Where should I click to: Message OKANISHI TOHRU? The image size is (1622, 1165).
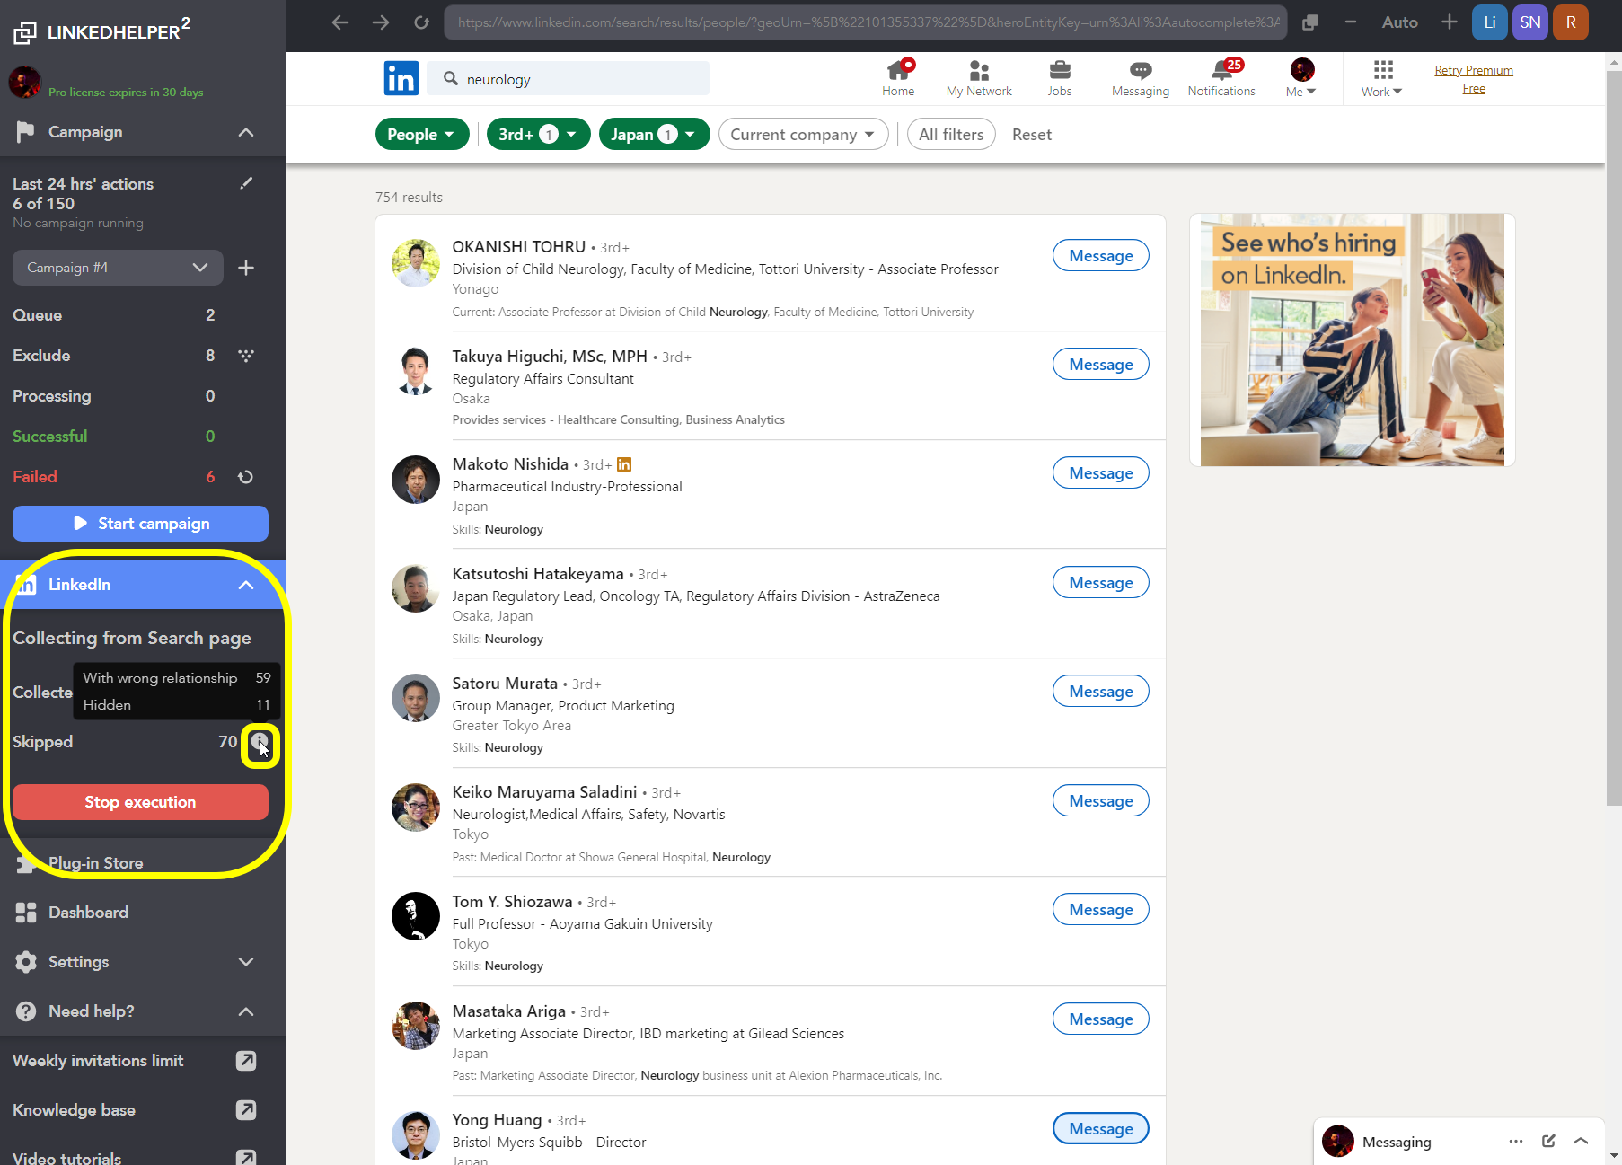1100,256
